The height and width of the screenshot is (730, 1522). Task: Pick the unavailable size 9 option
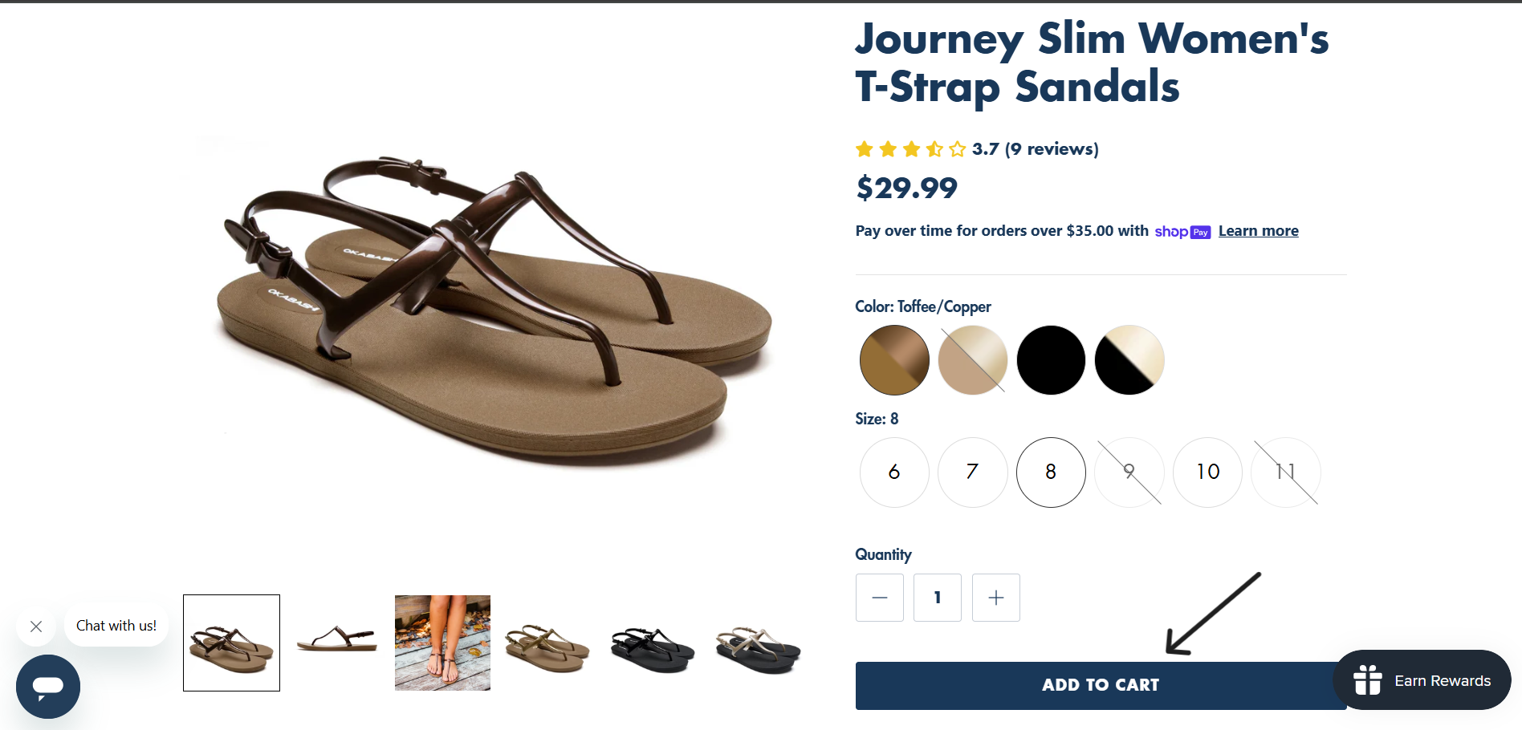click(1129, 472)
